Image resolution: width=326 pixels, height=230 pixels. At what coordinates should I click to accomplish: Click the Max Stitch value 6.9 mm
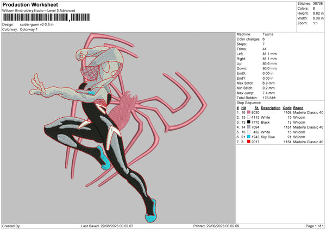coord(268,83)
